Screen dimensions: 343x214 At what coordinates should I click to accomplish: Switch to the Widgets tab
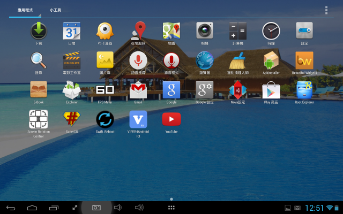[55, 10]
